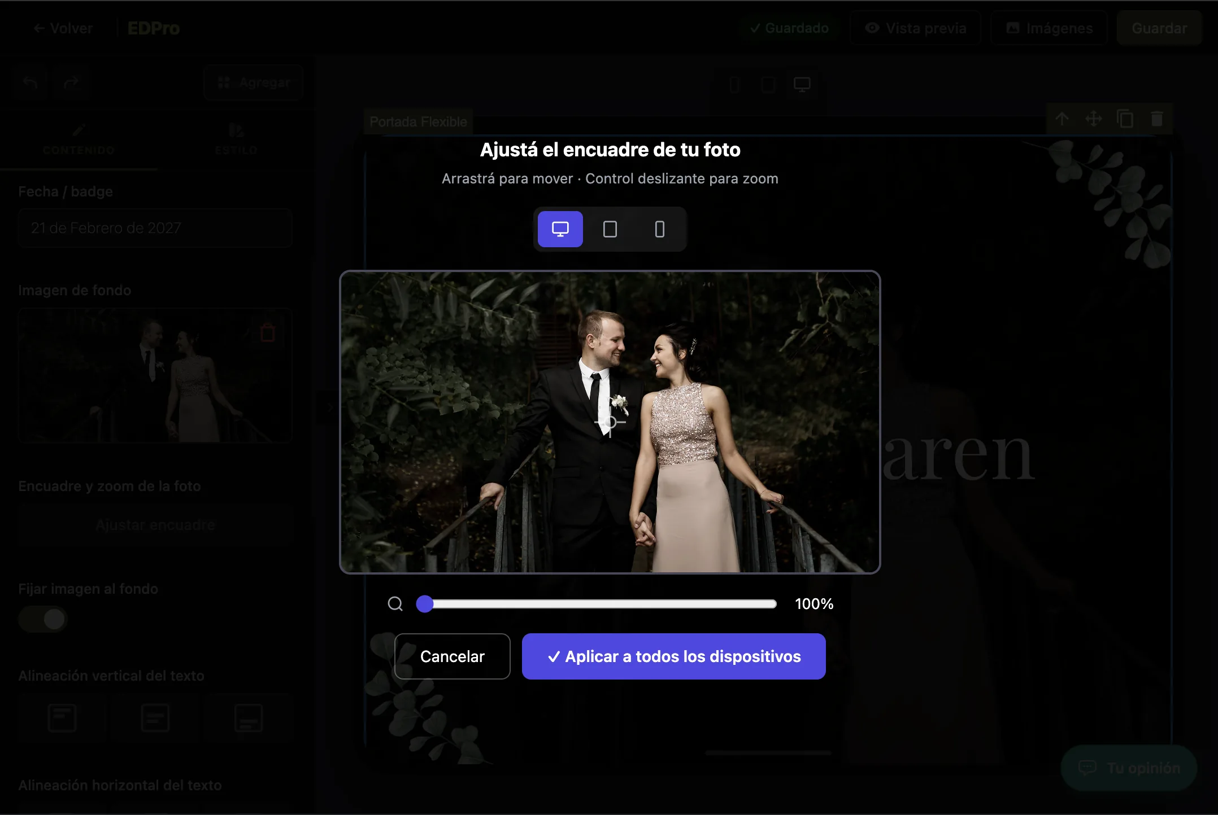Move section up with arrow icon
The height and width of the screenshot is (815, 1218).
tap(1062, 119)
